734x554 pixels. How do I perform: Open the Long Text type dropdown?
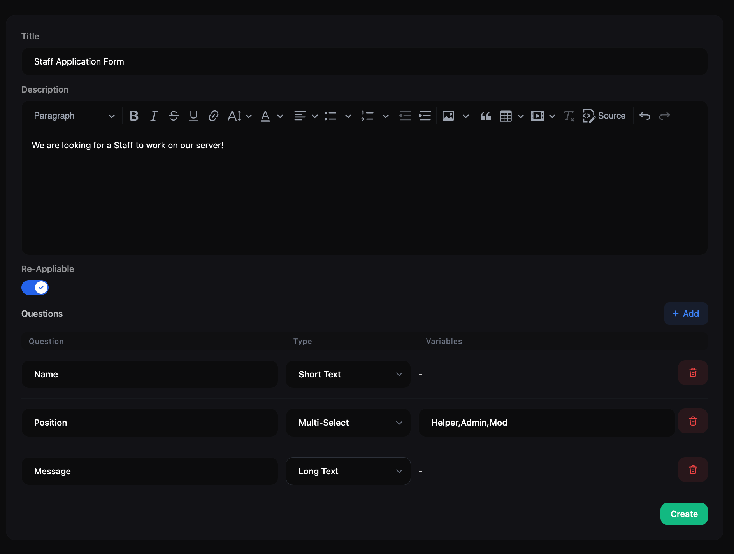tap(348, 471)
